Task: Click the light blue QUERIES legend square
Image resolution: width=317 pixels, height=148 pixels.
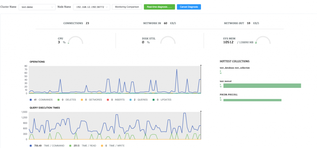Action: (130, 100)
